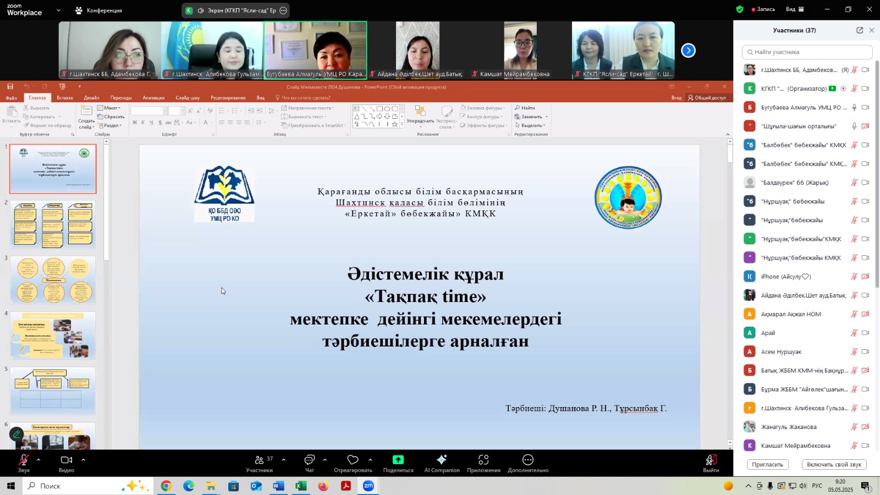Expand the arrow next to Отреагировать

pyautogui.click(x=370, y=460)
